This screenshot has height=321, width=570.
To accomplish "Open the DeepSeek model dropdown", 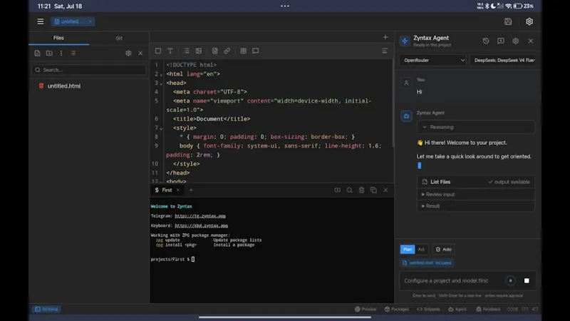I will (503, 61).
